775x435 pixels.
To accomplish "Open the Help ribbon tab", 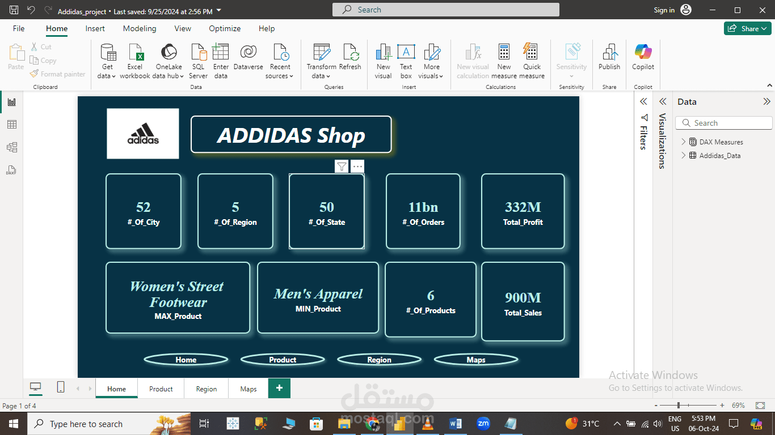I will 267,28.
